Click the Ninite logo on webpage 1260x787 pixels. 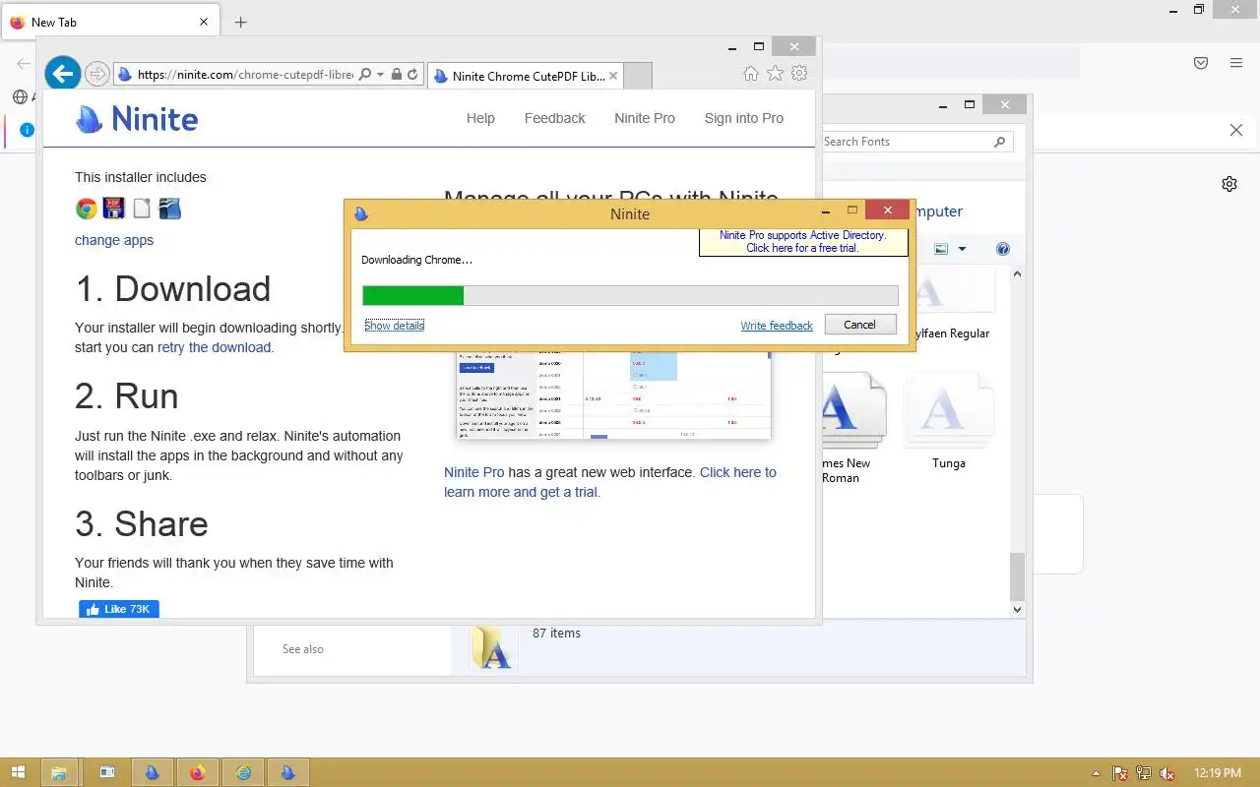137,119
